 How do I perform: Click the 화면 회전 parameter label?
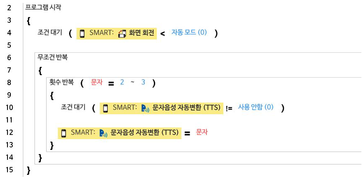(142, 33)
